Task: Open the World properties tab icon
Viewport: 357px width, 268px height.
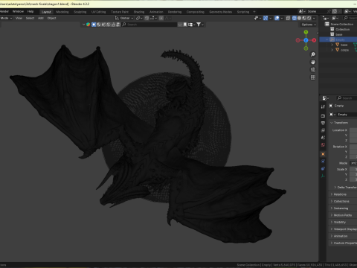Action: tap(323, 144)
